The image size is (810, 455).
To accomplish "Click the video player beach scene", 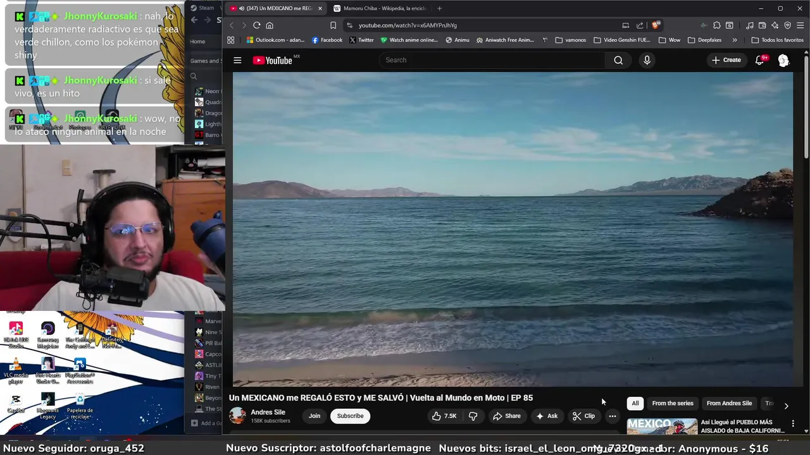I will click(x=513, y=229).
